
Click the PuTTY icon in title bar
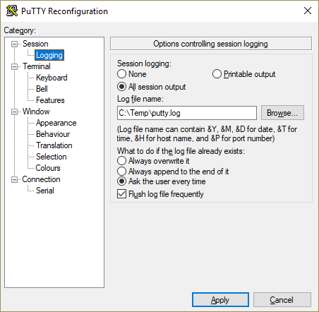tap(12, 11)
